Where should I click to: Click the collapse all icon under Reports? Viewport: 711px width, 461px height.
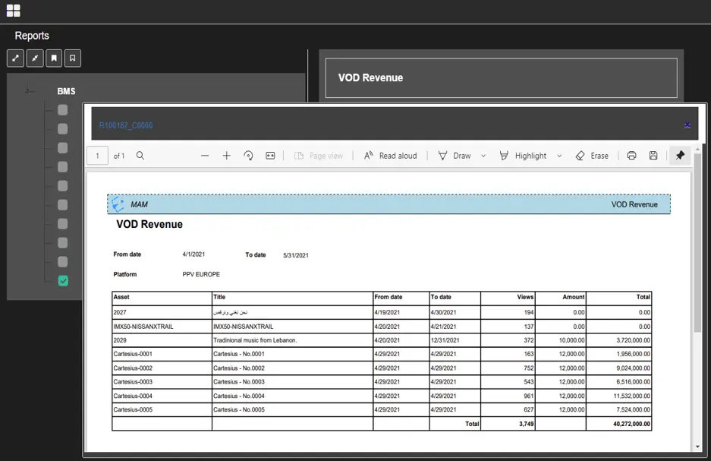pyautogui.click(x=35, y=58)
